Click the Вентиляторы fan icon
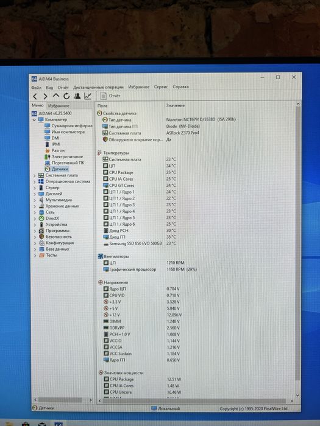 (x=101, y=256)
